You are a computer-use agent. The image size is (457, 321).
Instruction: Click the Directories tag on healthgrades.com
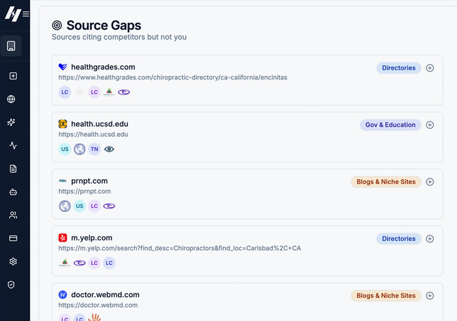[398, 68]
